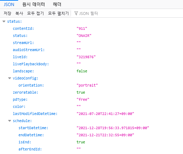183x154 pixels.
Task: Click the 복사 button
Action: pos(19,13)
